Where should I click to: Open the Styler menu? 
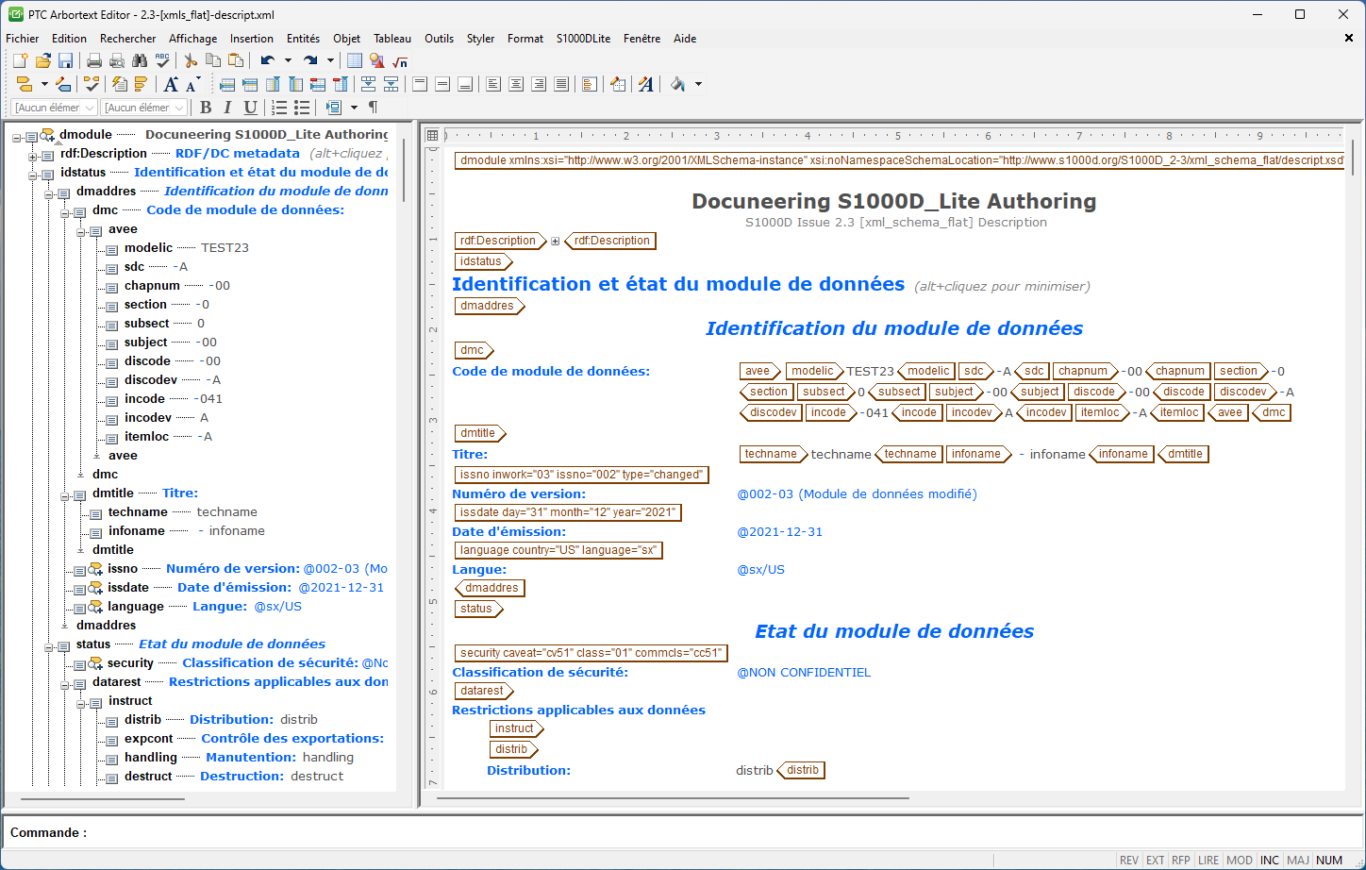(480, 39)
